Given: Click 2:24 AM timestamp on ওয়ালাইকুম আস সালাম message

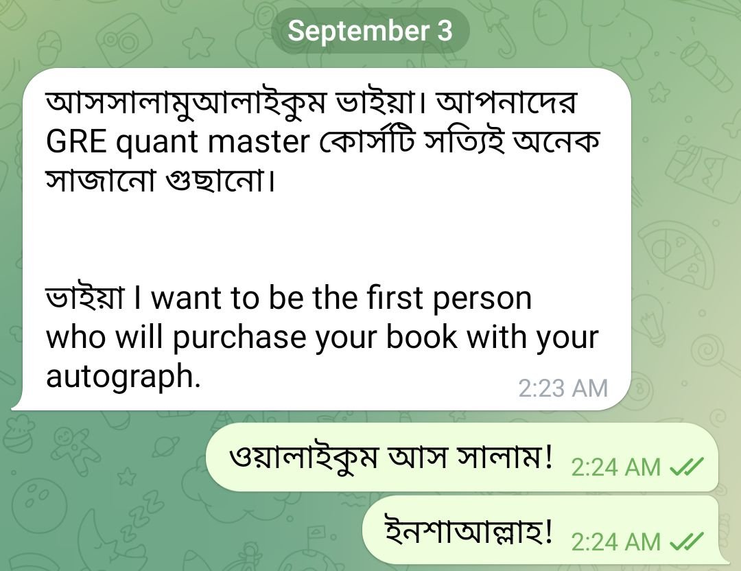Looking at the screenshot, I should coord(615,468).
